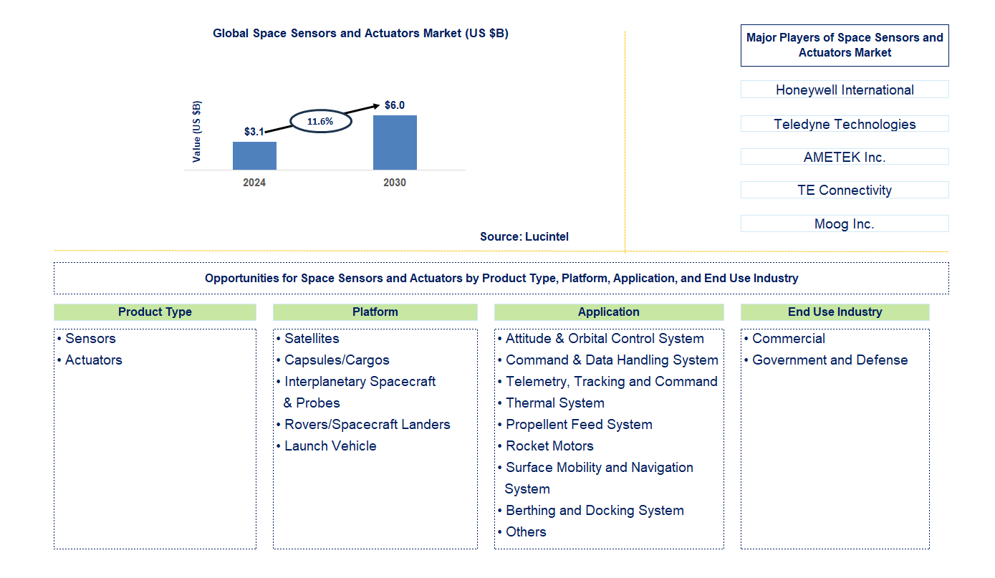The width and height of the screenshot is (995, 578).
Task: Click the Others list item
Action: coord(522,532)
